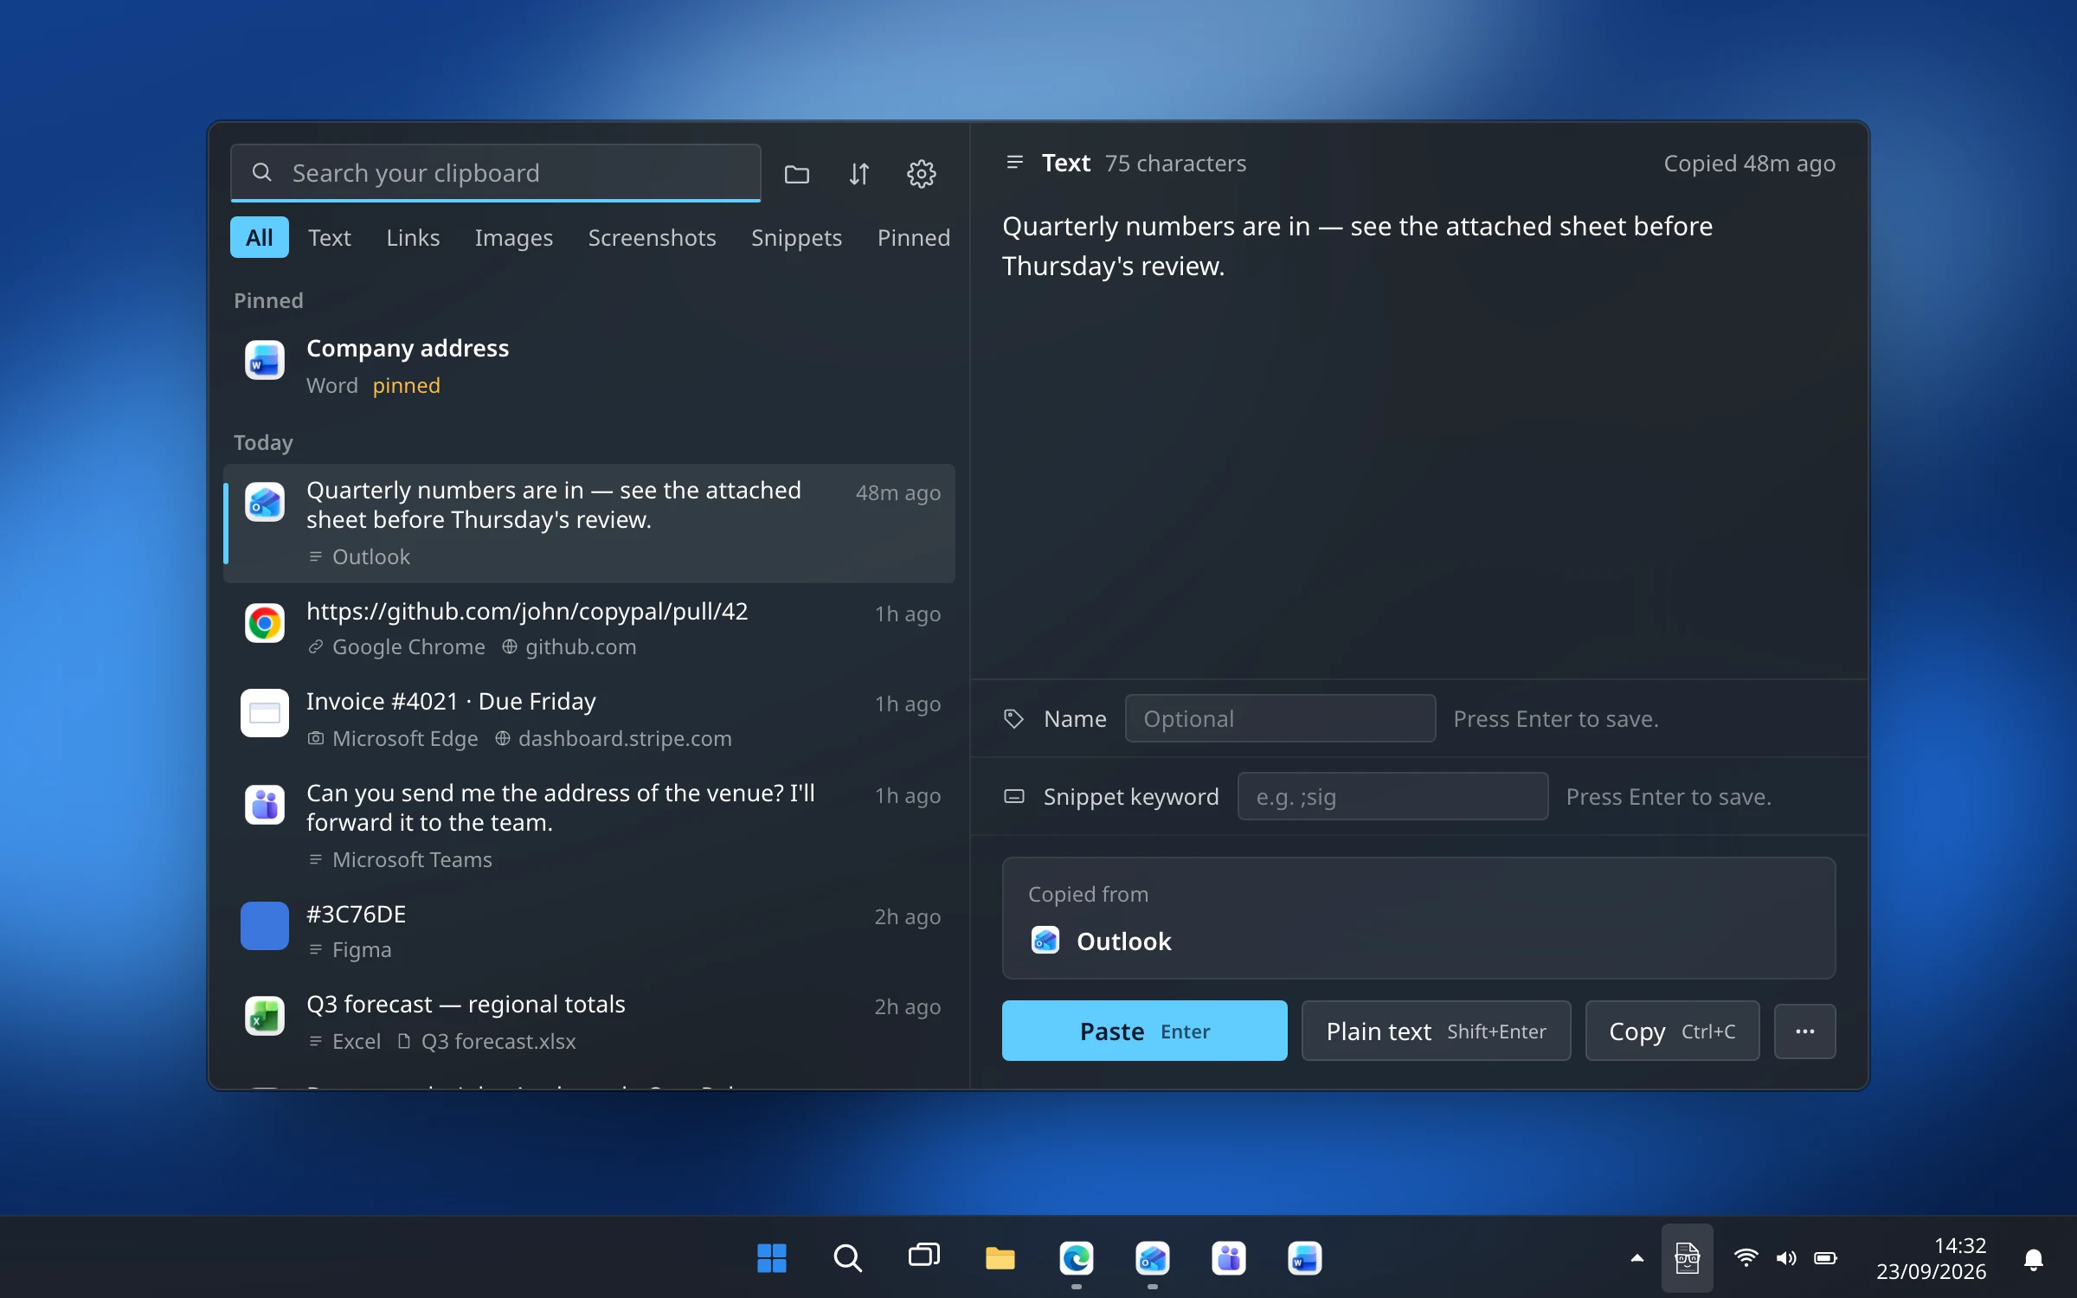2077x1298 pixels.
Task: Click the Outlook icon on Quarterly numbers entry
Action: point(264,502)
